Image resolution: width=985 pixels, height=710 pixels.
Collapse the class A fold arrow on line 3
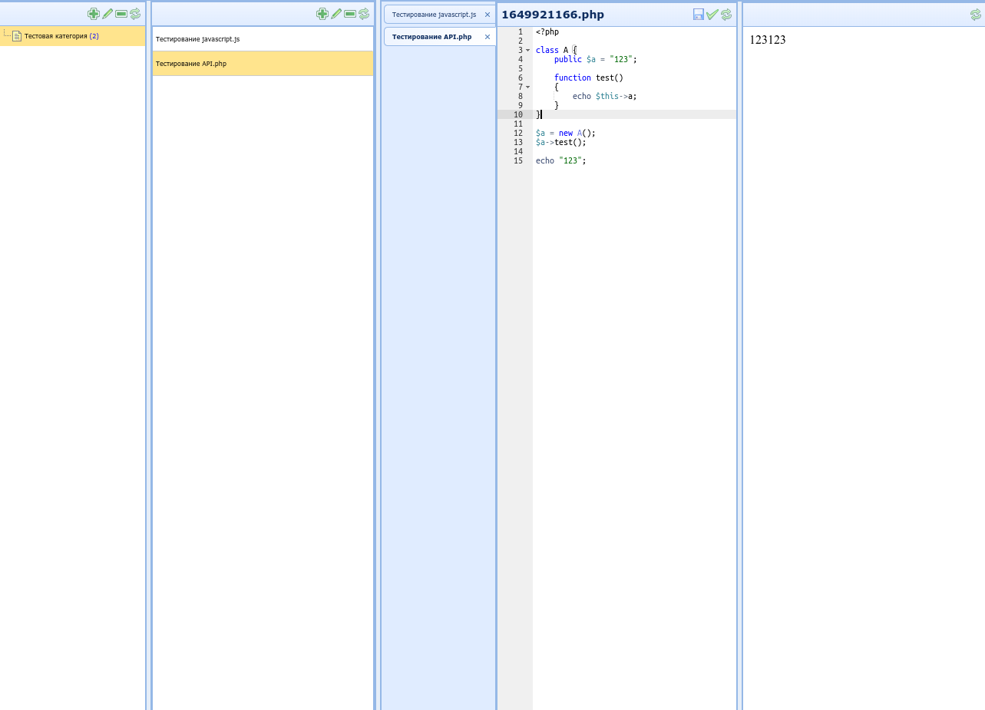[x=527, y=50]
